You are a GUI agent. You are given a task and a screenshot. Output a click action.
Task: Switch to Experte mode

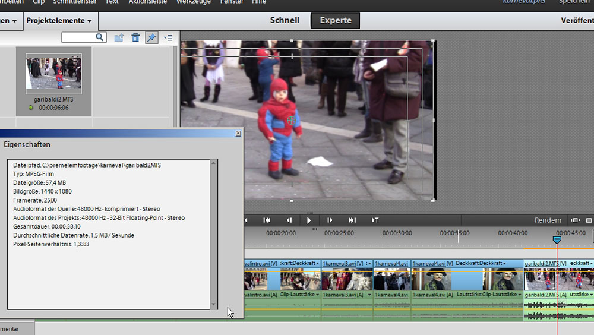335,20
